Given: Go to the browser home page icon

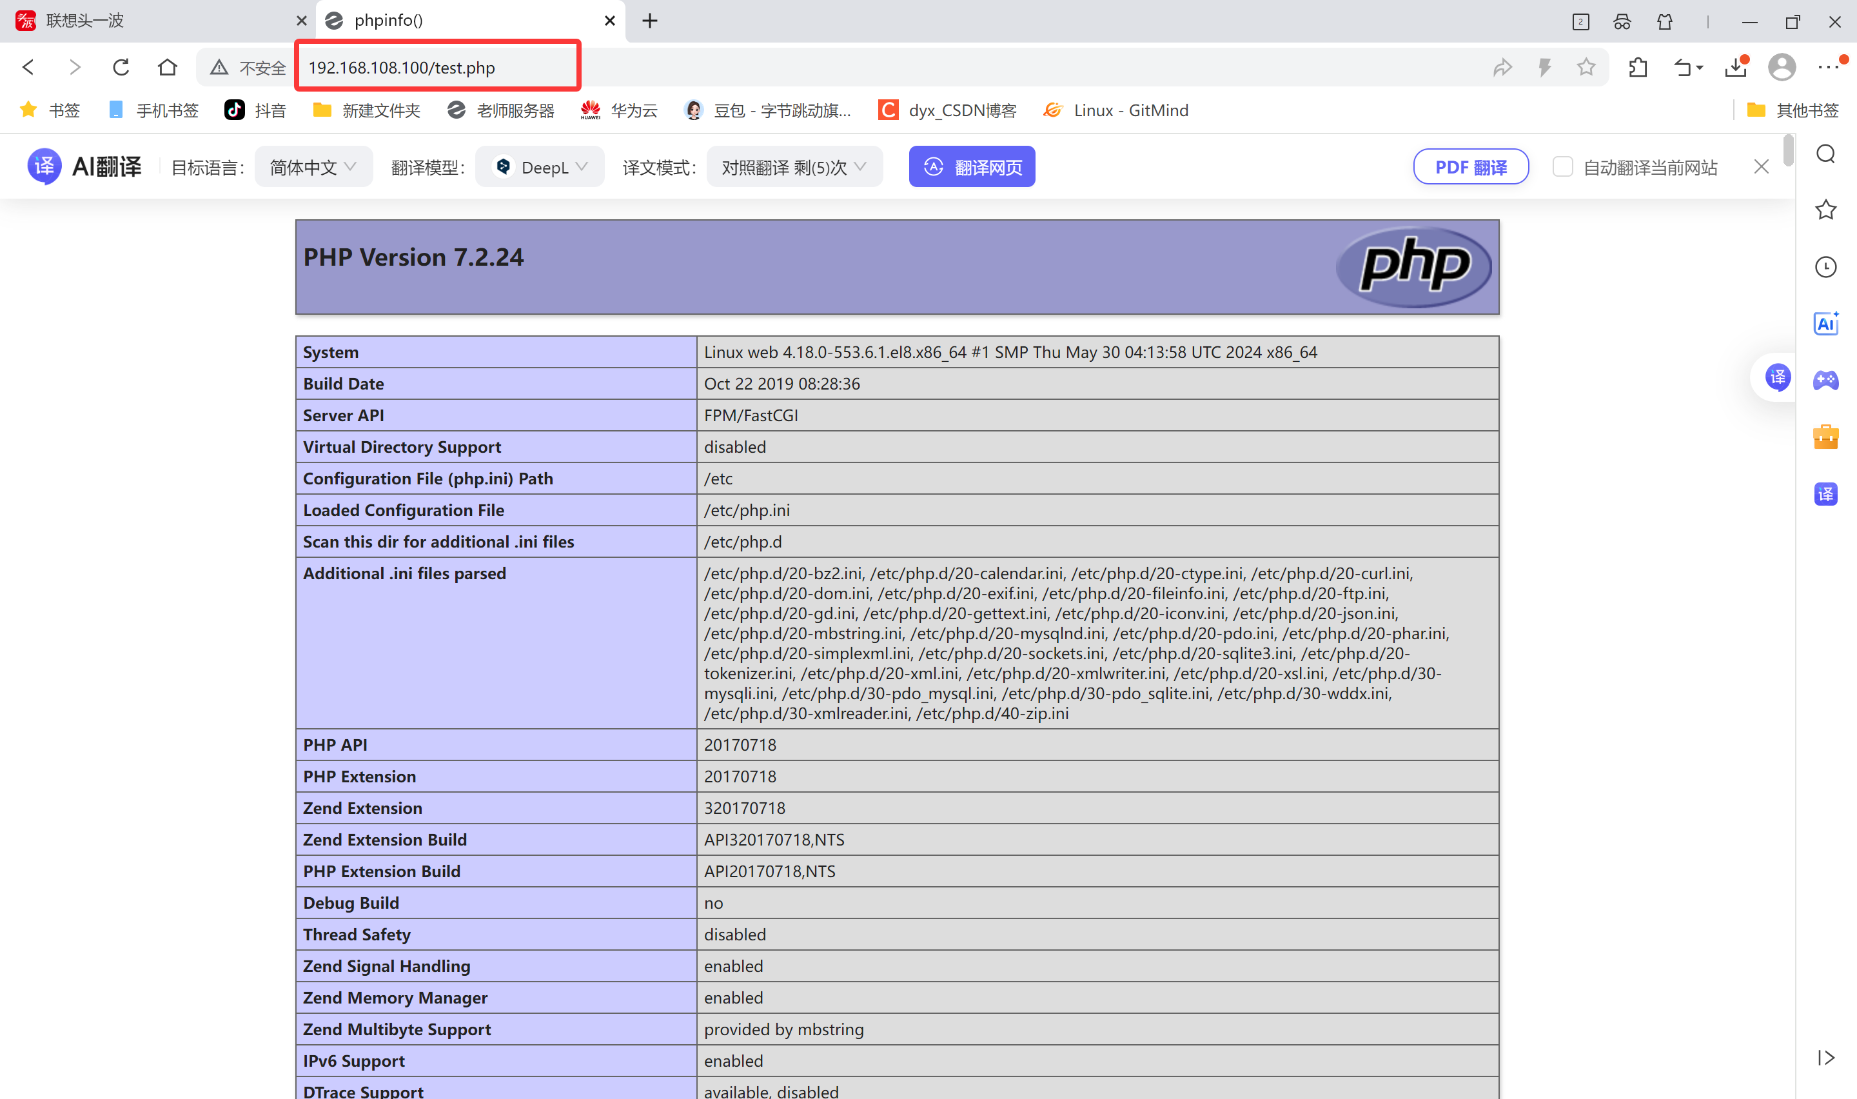Looking at the screenshot, I should tap(167, 67).
